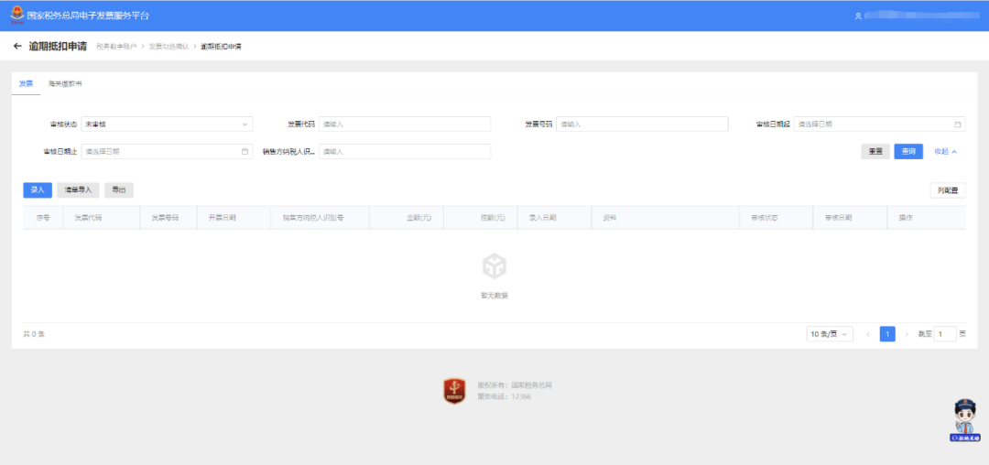Screen dimensions: 989x465
Task: Open calendar icon in 审核日期止 field
Action: pyautogui.click(x=245, y=152)
